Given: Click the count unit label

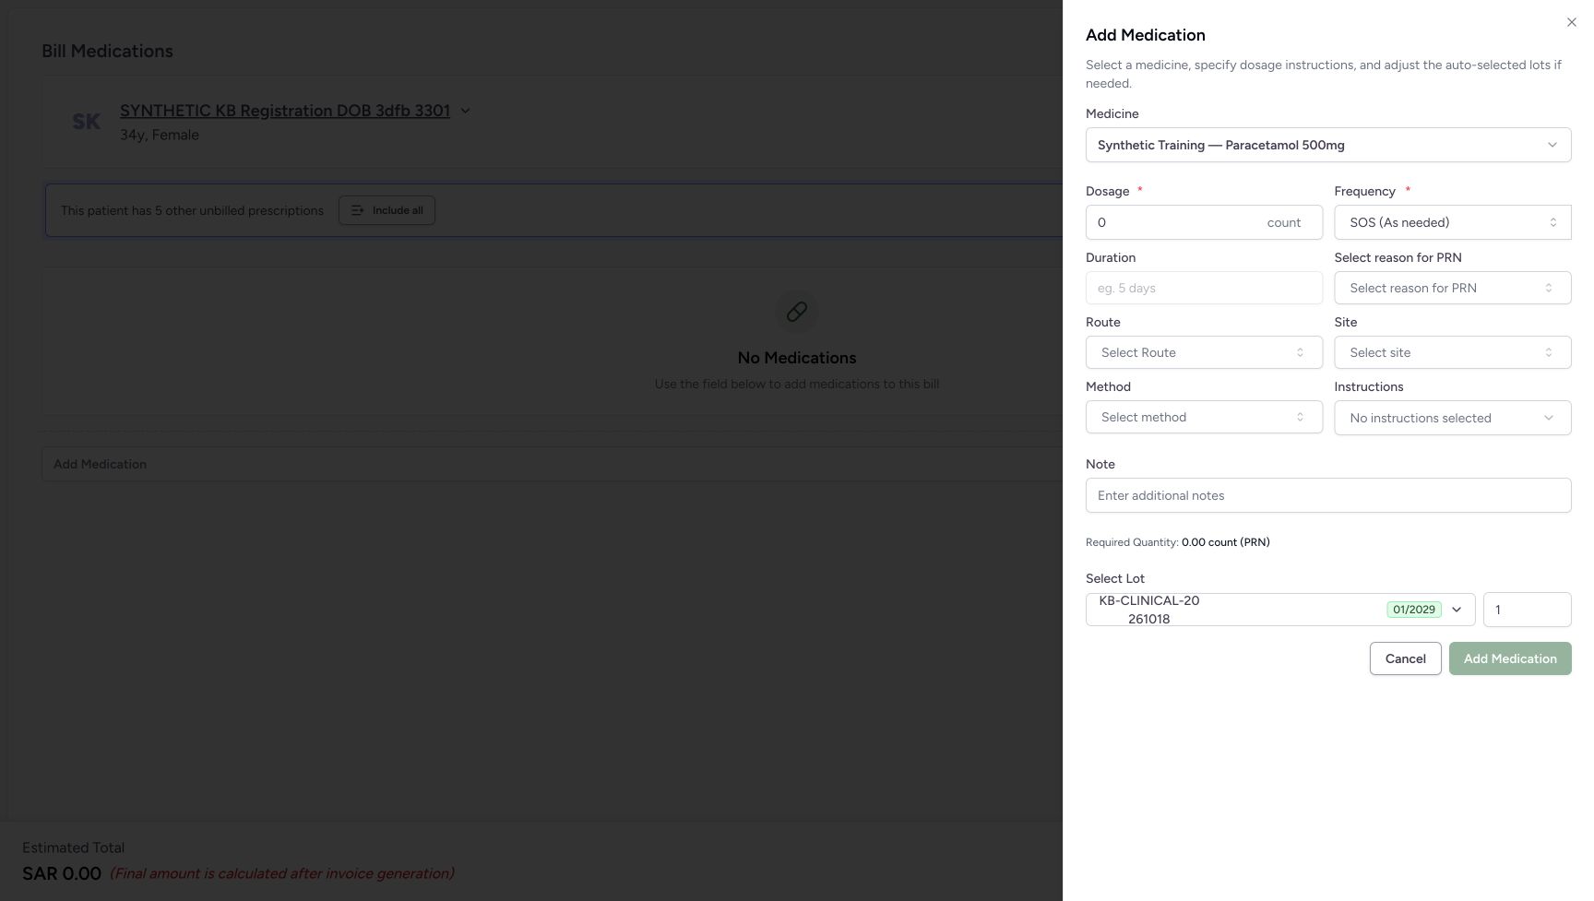Looking at the screenshot, I should [1283, 222].
